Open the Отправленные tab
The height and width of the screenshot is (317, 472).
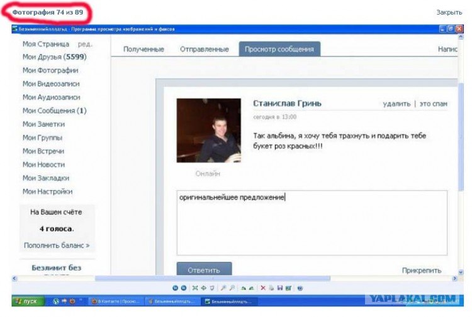pos(201,49)
